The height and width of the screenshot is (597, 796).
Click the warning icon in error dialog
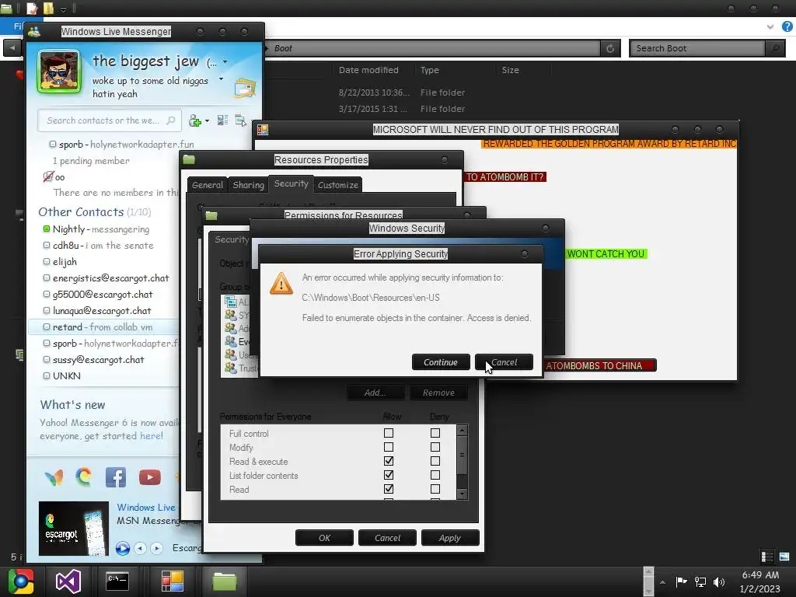pos(281,283)
